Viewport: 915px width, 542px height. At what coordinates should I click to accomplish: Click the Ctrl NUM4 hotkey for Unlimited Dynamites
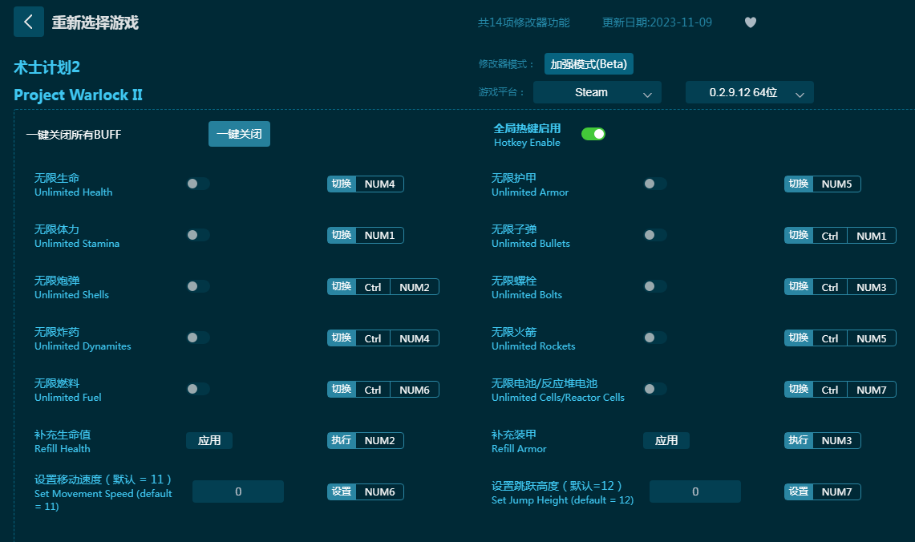tap(383, 338)
